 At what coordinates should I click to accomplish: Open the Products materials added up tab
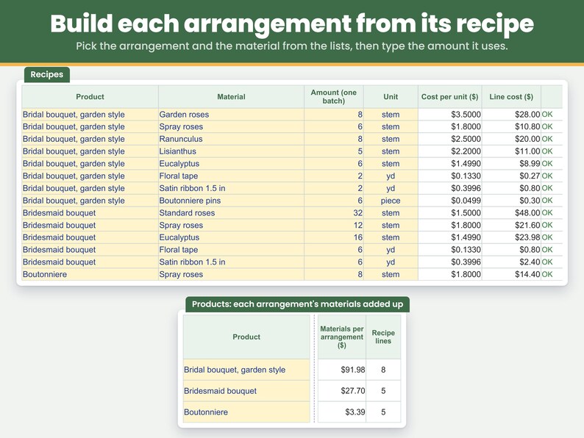(x=297, y=304)
